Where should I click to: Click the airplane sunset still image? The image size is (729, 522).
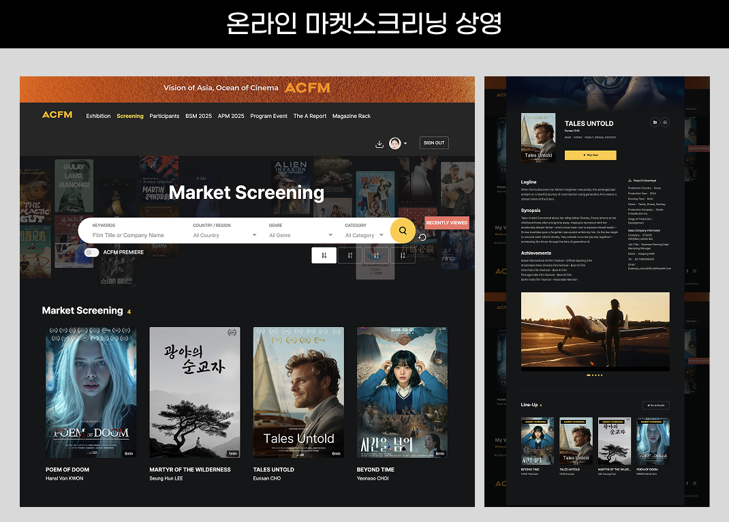(595, 331)
